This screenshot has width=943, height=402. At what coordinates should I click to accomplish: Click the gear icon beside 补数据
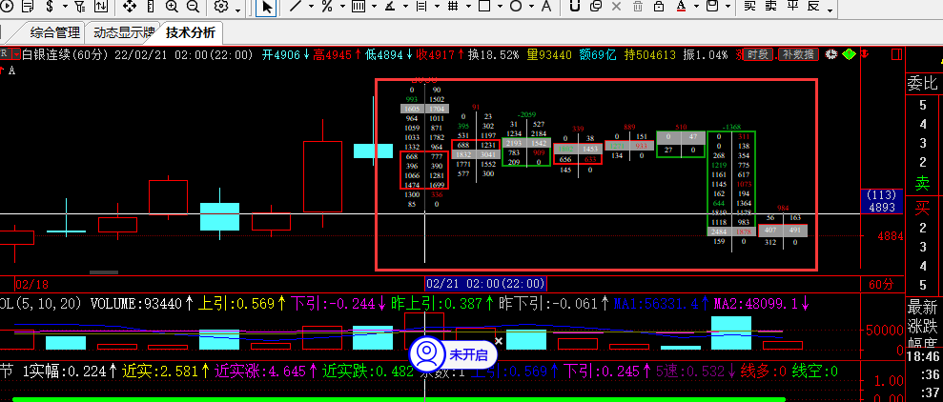(x=831, y=54)
